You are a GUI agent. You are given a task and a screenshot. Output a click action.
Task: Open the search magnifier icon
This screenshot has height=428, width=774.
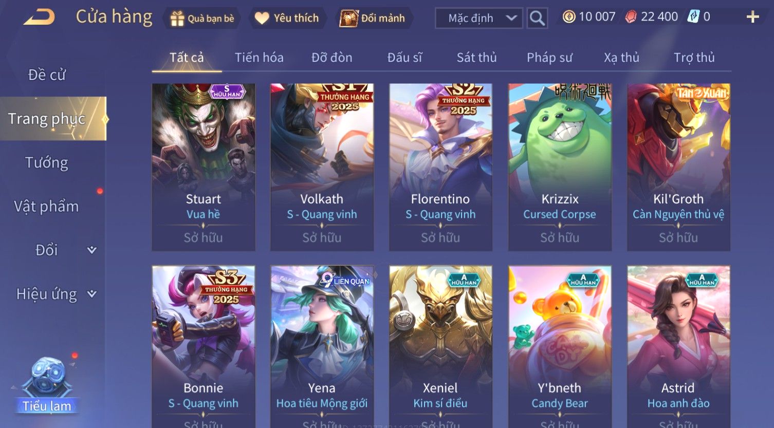point(537,18)
